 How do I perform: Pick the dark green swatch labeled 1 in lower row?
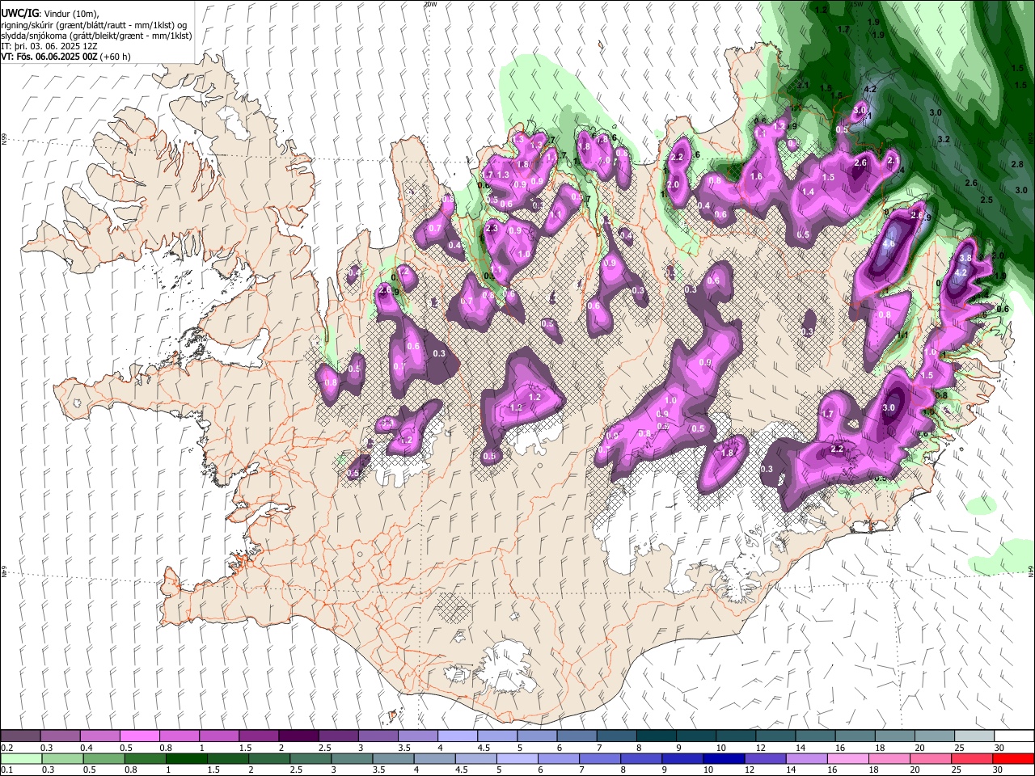click(x=187, y=758)
